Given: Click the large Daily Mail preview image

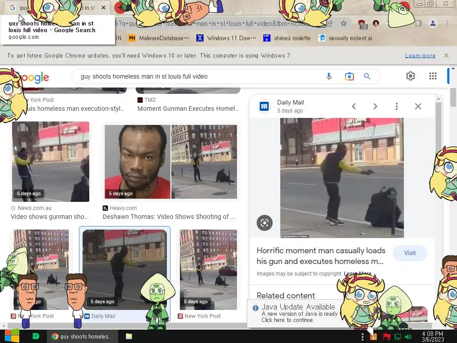Looking at the screenshot, I should click(x=342, y=178).
